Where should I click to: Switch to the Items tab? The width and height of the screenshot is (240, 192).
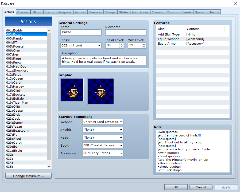coord(50,12)
